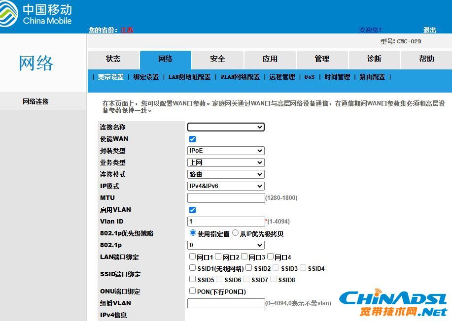The height and width of the screenshot is (321, 452).
Task: Open the IP模式 IPv4&IPv6 dropdown
Action: click(x=226, y=186)
